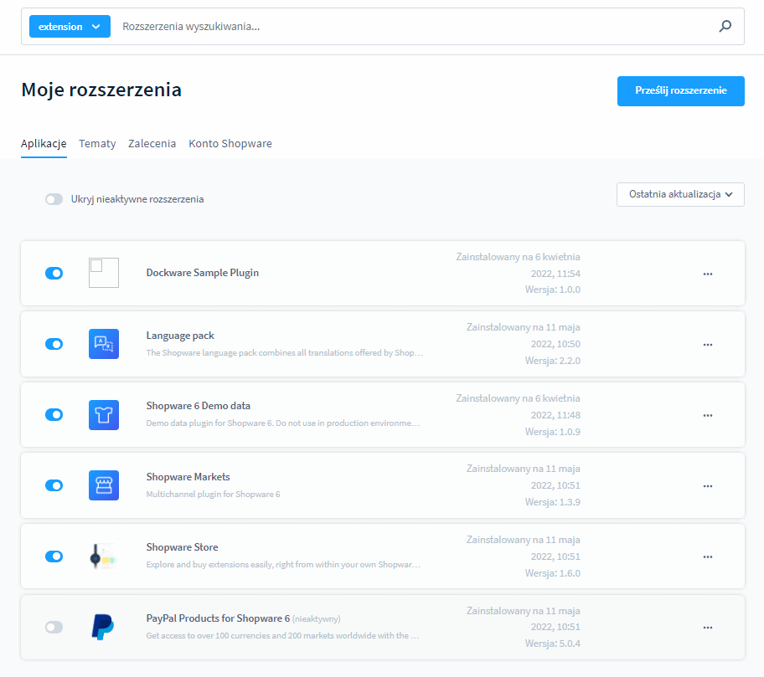Click the search magnifier icon
This screenshot has height=677, width=764.
(x=725, y=26)
